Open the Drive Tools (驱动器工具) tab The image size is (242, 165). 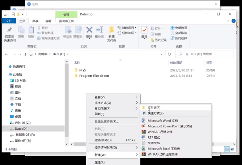pos(66,21)
